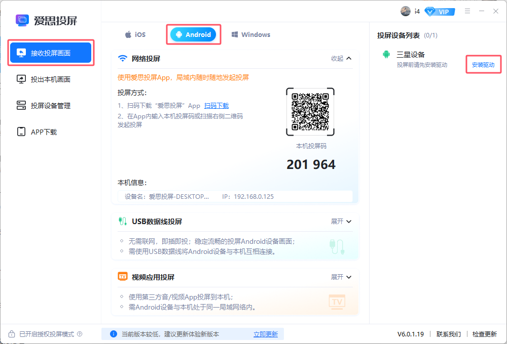Open 投出本机画面 in sidebar

[x=50, y=79]
